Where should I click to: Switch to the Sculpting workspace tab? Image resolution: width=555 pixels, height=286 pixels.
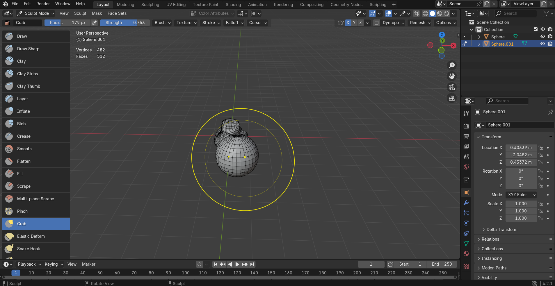tap(150, 5)
